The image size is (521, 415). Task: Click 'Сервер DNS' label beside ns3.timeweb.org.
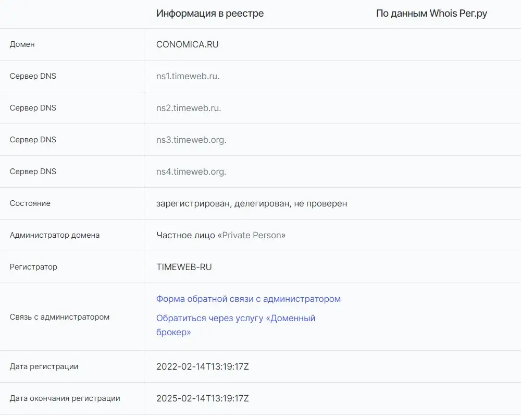(33, 140)
